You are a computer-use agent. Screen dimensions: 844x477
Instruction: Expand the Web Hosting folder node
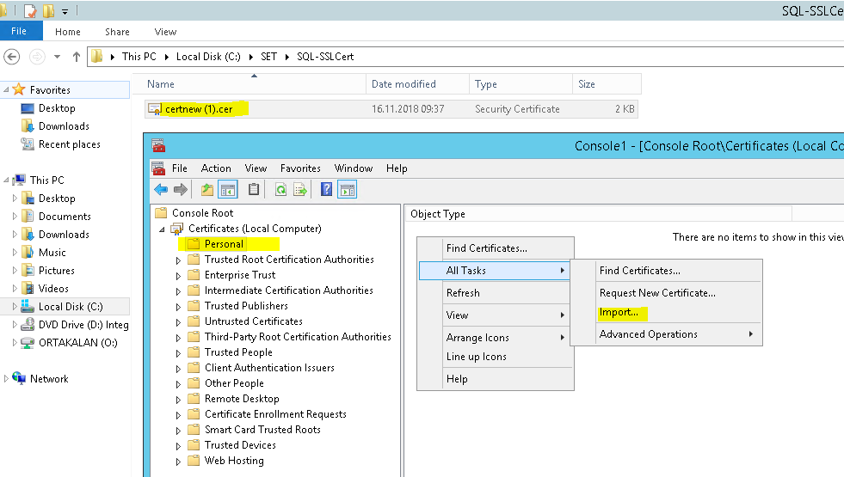click(178, 461)
